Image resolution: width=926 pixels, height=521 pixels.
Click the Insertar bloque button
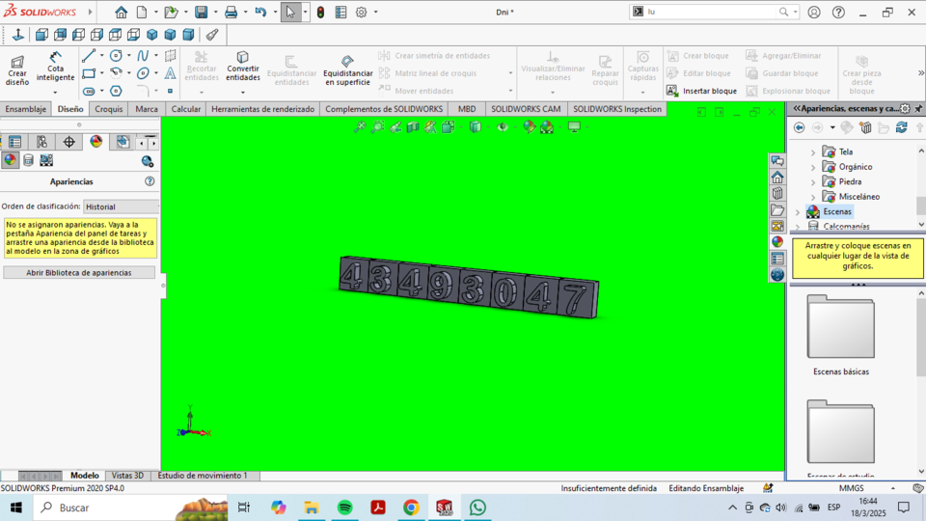[701, 91]
